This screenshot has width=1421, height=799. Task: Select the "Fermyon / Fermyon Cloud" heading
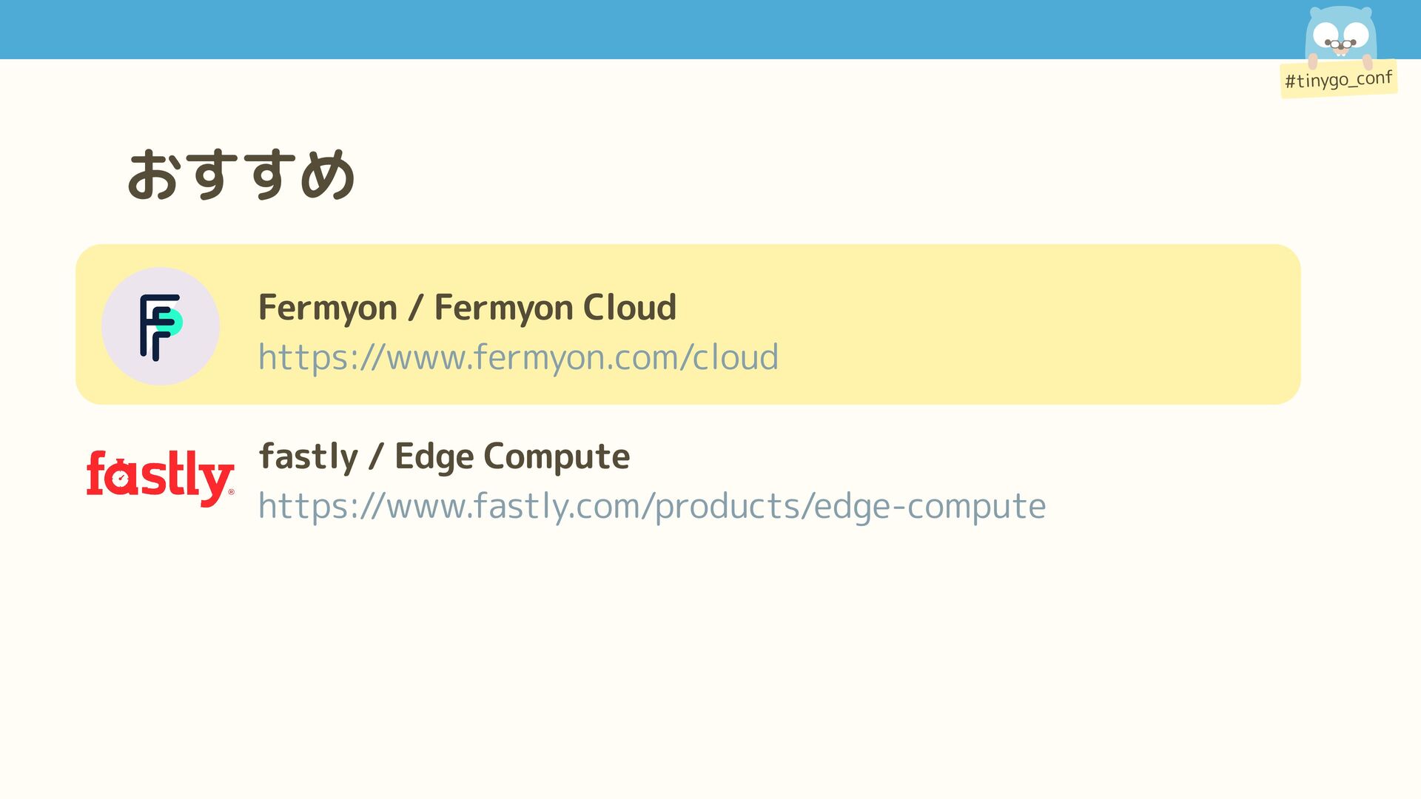(x=467, y=308)
